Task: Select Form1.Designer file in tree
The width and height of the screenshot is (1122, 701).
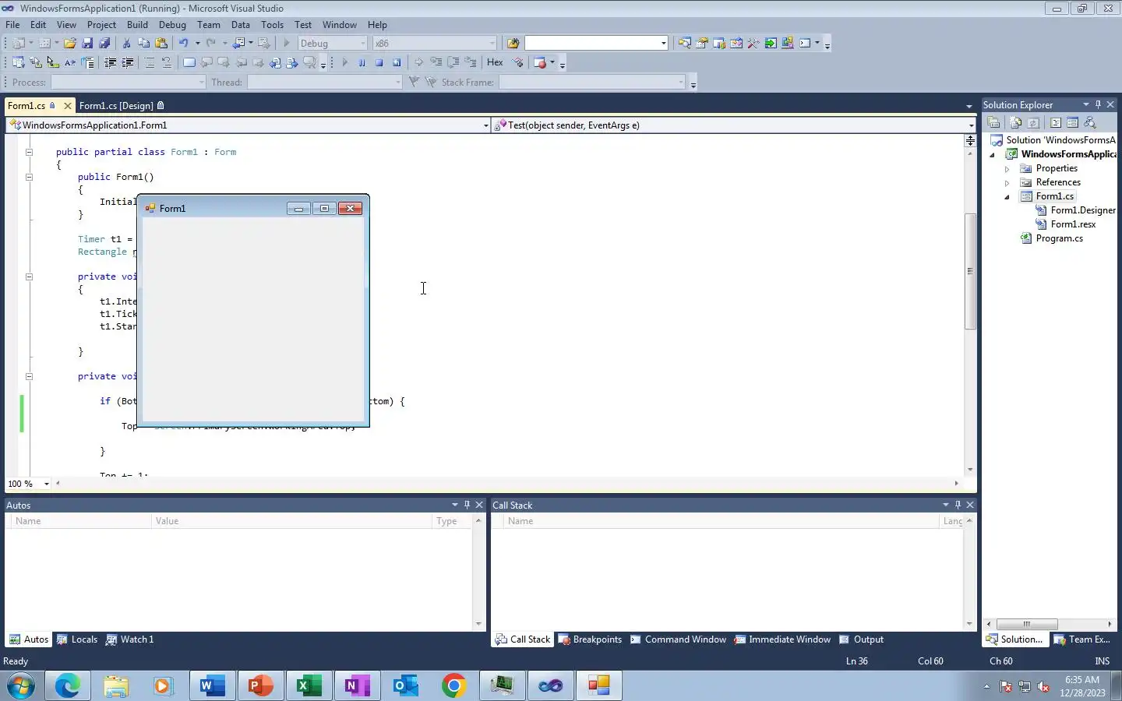Action: 1082,211
